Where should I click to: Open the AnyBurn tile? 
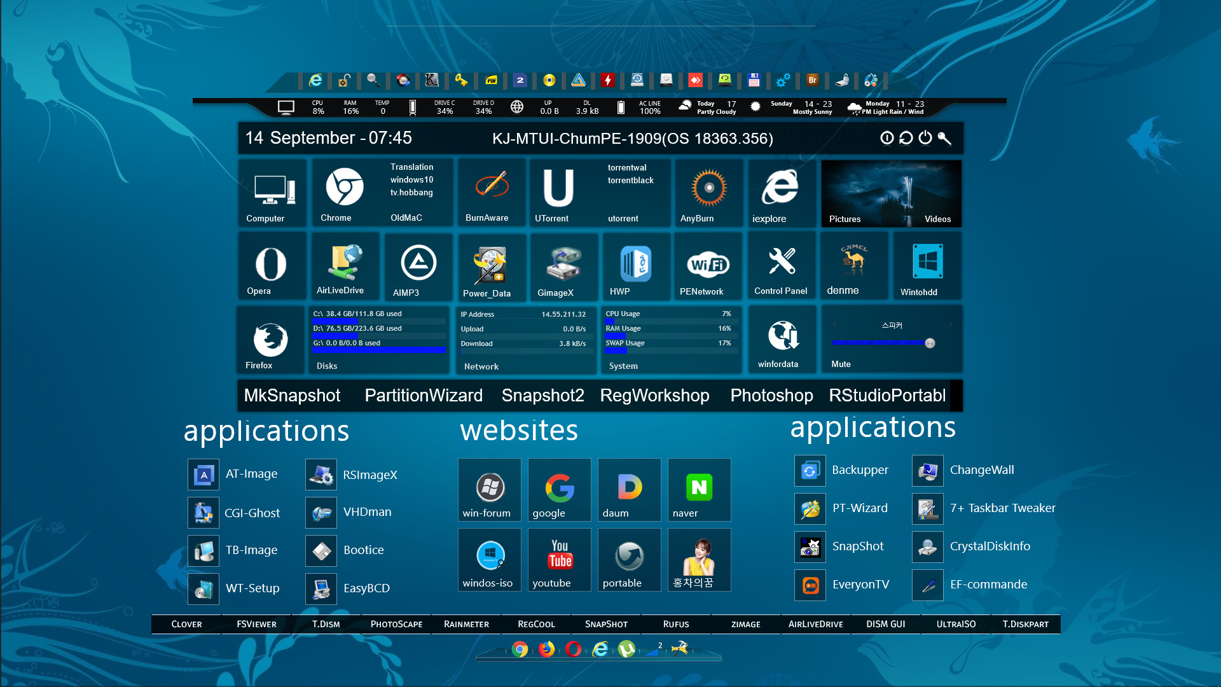(x=708, y=193)
